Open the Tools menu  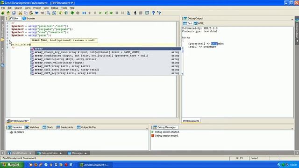64,8
